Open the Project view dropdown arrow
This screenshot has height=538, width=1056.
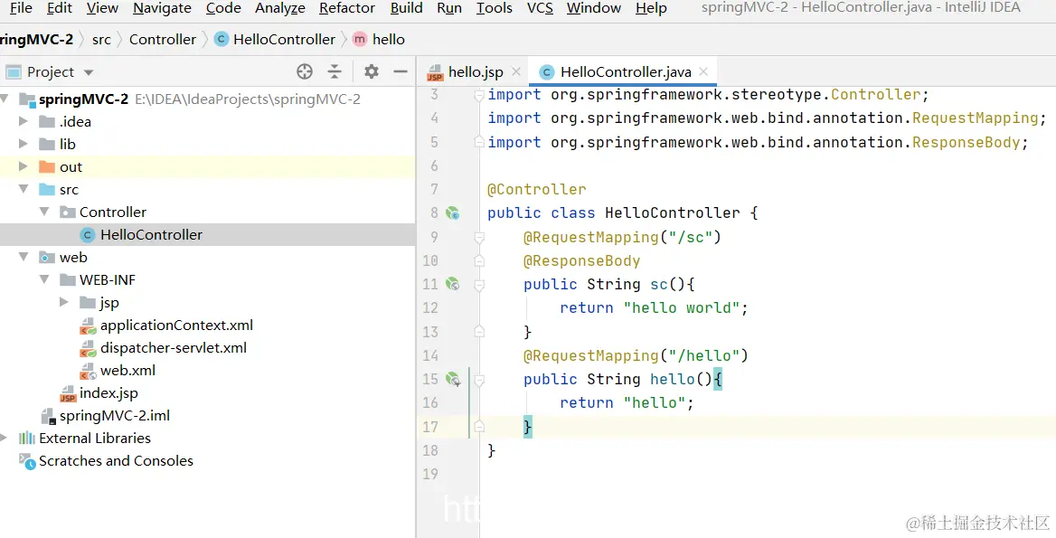89,72
